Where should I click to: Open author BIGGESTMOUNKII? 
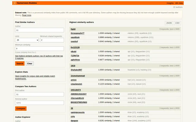(79, 102)
